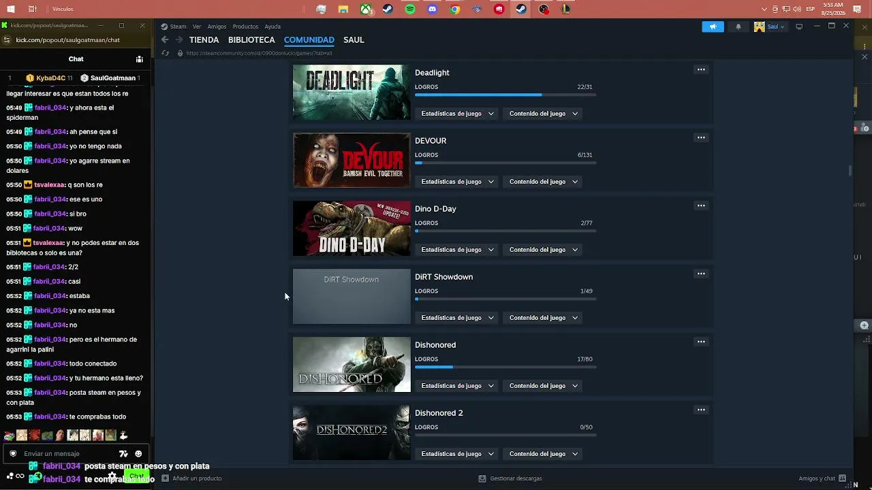Expand Contenido del juego for Deadlight
872x490 pixels.
point(543,114)
